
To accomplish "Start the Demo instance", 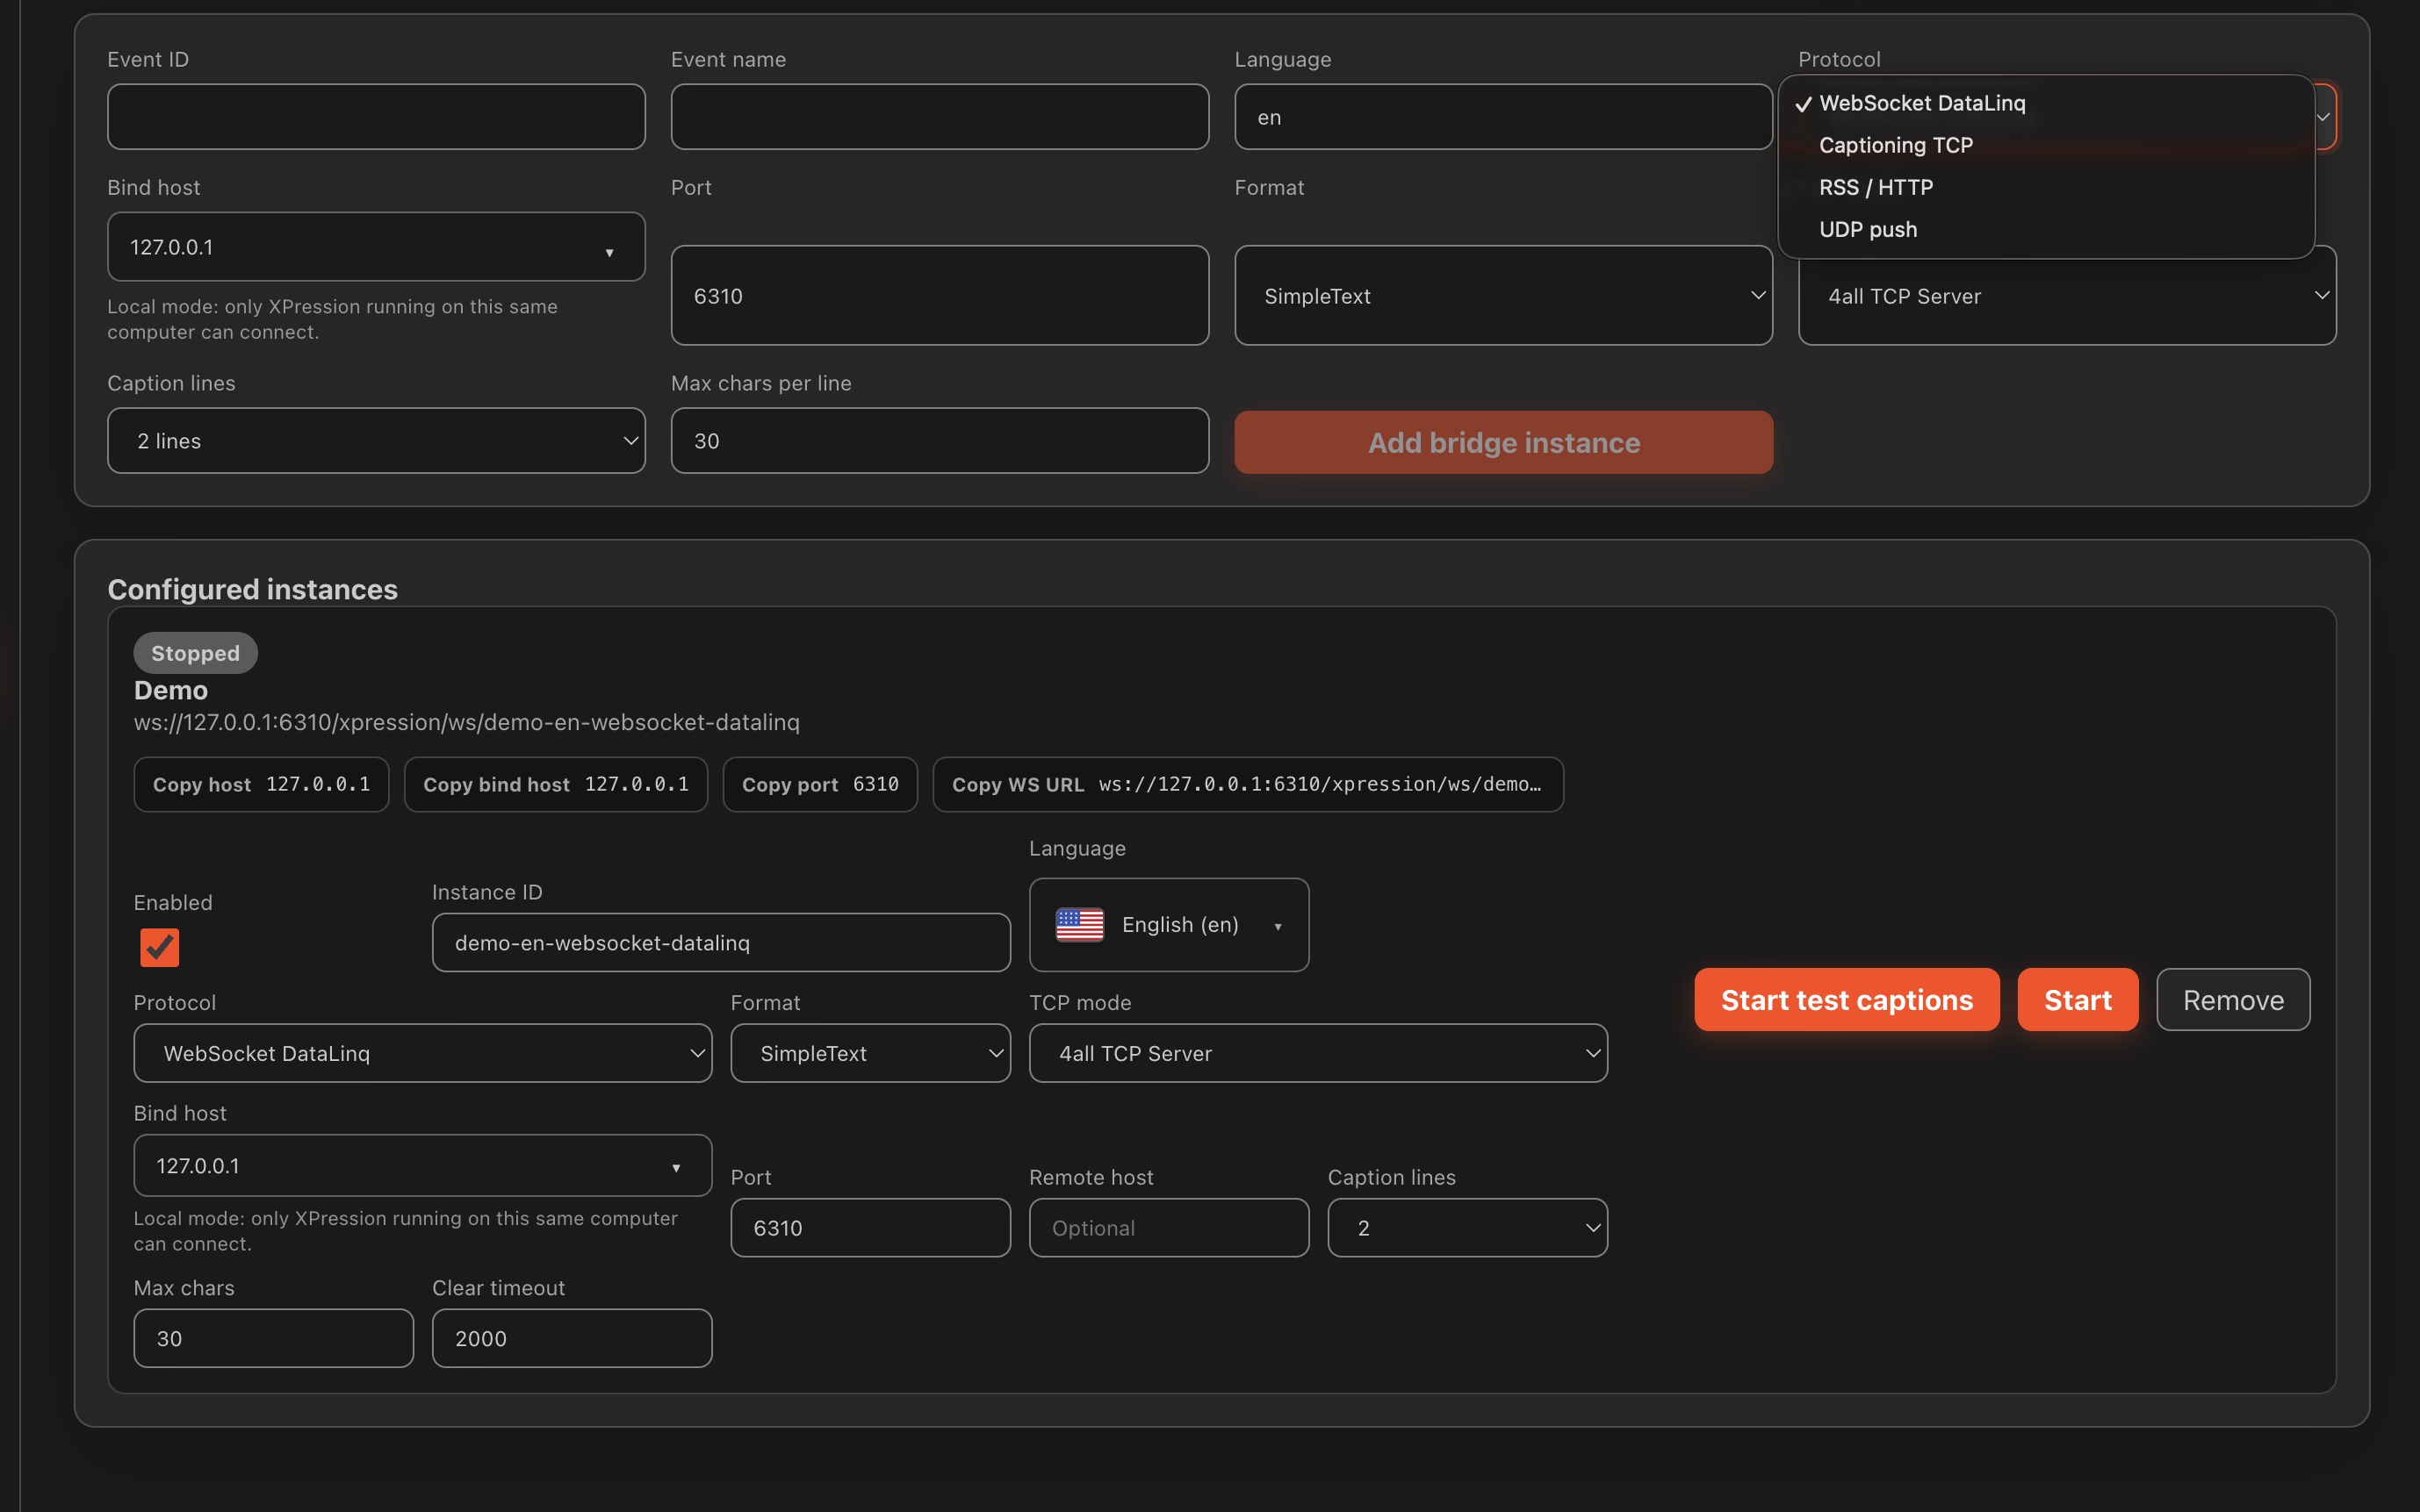I will (x=2078, y=1000).
